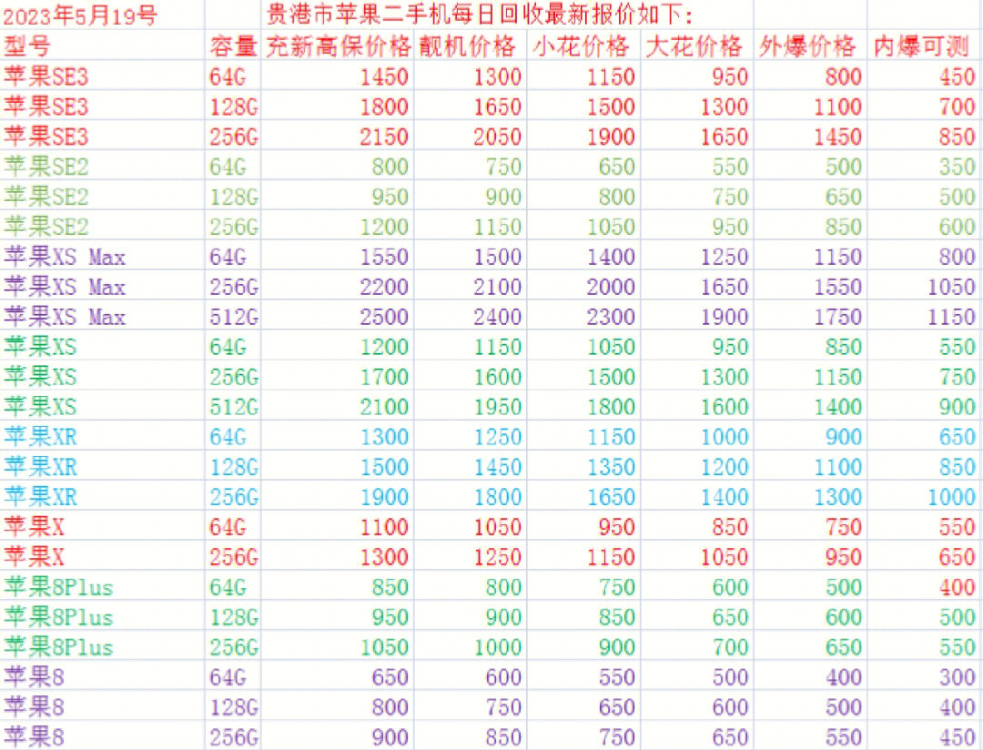983x750 pixels.
Task: Click 2050 in the 苹果SE3 256G row
Action: (x=497, y=137)
